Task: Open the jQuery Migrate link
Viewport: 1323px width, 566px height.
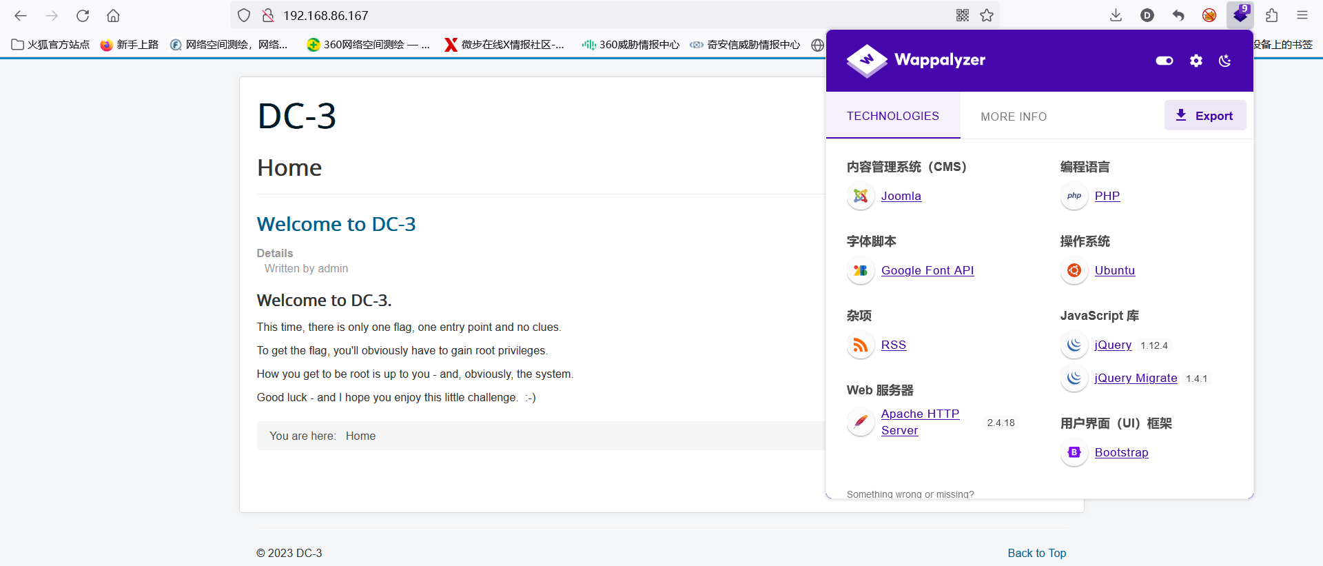Action: coord(1136,378)
